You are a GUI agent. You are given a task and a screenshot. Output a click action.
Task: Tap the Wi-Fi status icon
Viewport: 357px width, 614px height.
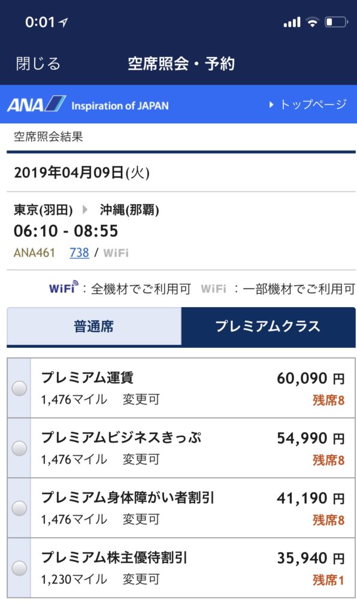coord(312,22)
